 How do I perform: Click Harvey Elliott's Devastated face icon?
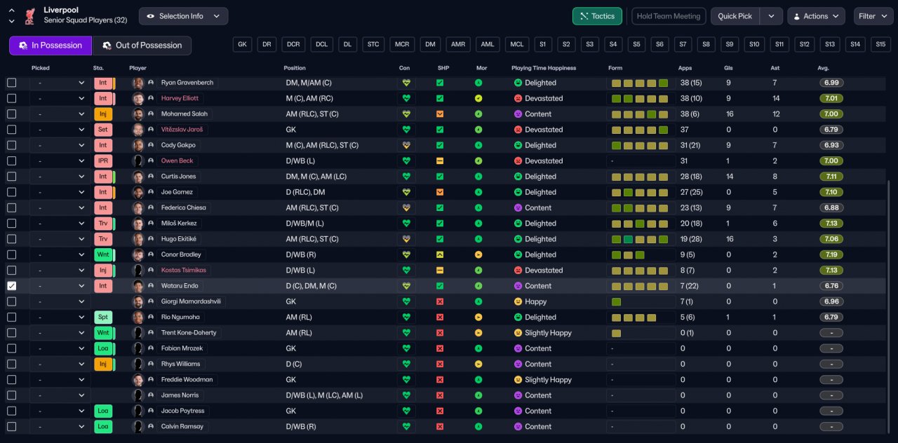pyautogui.click(x=518, y=99)
